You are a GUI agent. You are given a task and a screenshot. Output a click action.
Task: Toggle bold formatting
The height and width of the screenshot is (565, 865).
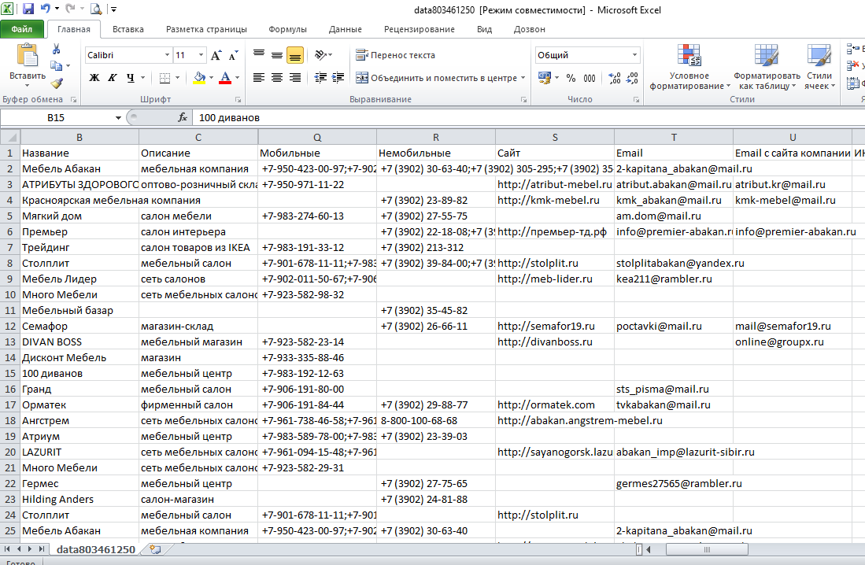pos(94,78)
